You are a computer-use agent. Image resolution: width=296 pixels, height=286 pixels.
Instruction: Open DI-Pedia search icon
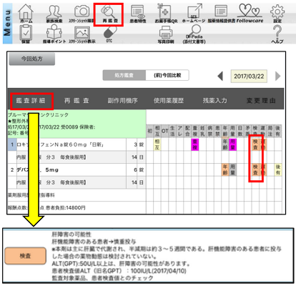pyautogui.click(x=194, y=34)
